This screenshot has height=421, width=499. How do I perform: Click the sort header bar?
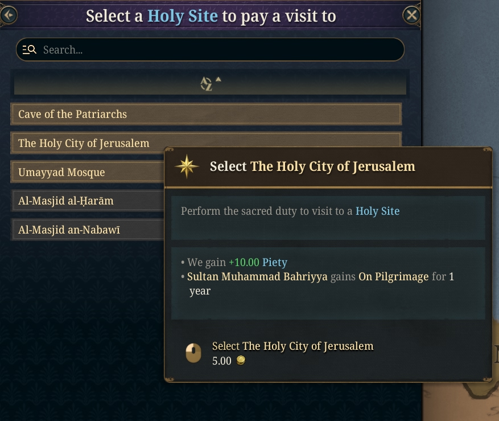click(x=210, y=84)
